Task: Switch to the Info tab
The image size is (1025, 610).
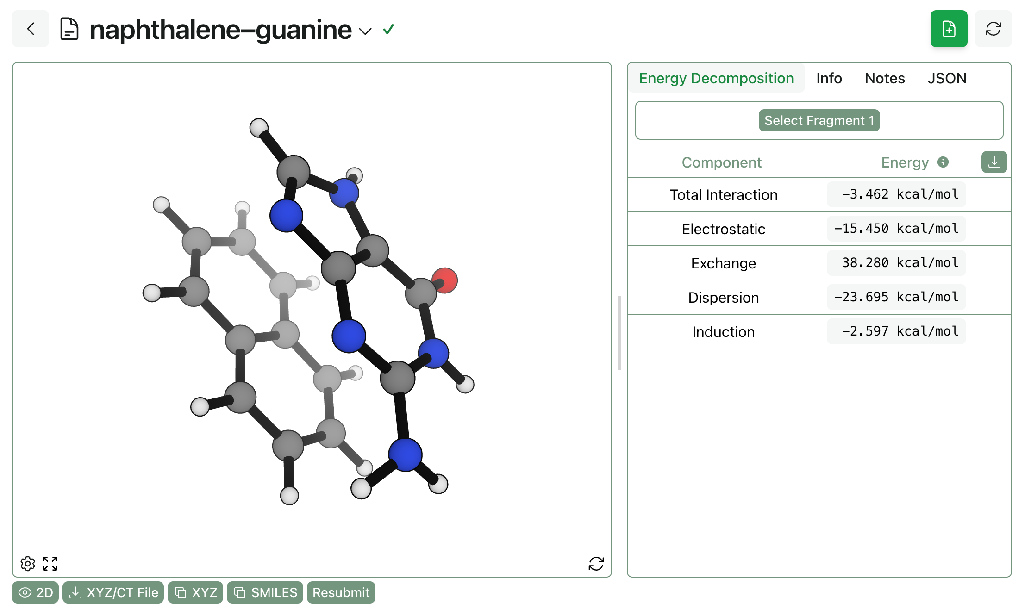Action: click(x=829, y=78)
